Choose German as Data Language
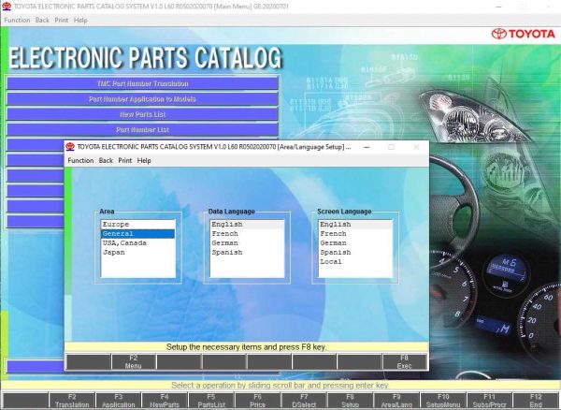This screenshot has width=561, height=410. [247, 243]
